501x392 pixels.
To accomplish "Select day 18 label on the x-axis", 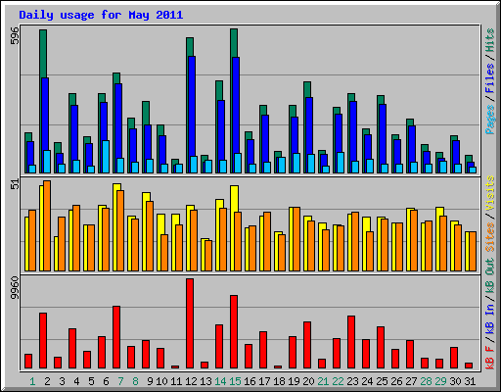I will tap(279, 381).
